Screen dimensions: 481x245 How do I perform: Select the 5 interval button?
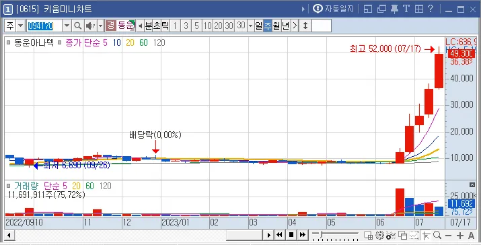click(196, 26)
